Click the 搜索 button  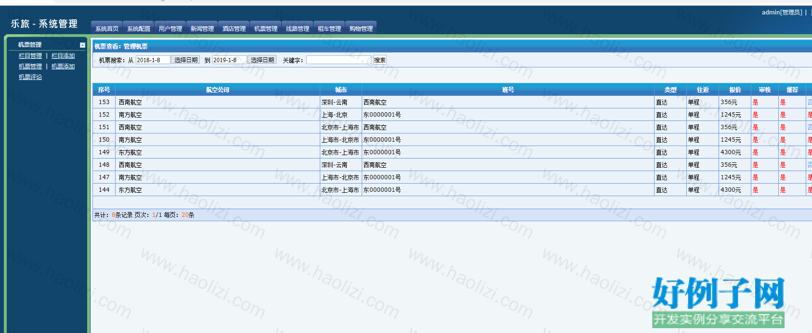tap(380, 60)
